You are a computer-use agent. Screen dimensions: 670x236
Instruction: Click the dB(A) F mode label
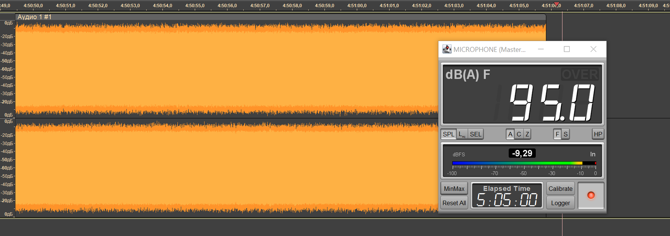click(x=468, y=74)
